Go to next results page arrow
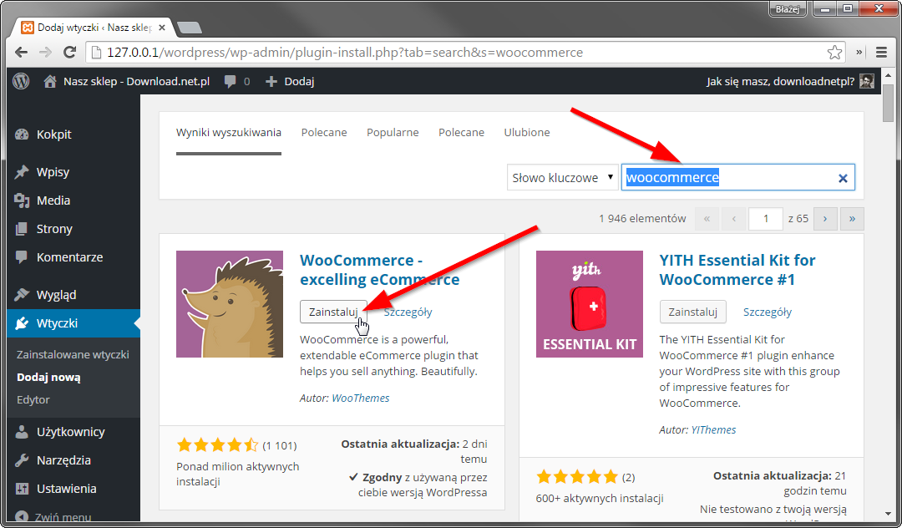Screen dimensions: 902x528 coord(825,219)
